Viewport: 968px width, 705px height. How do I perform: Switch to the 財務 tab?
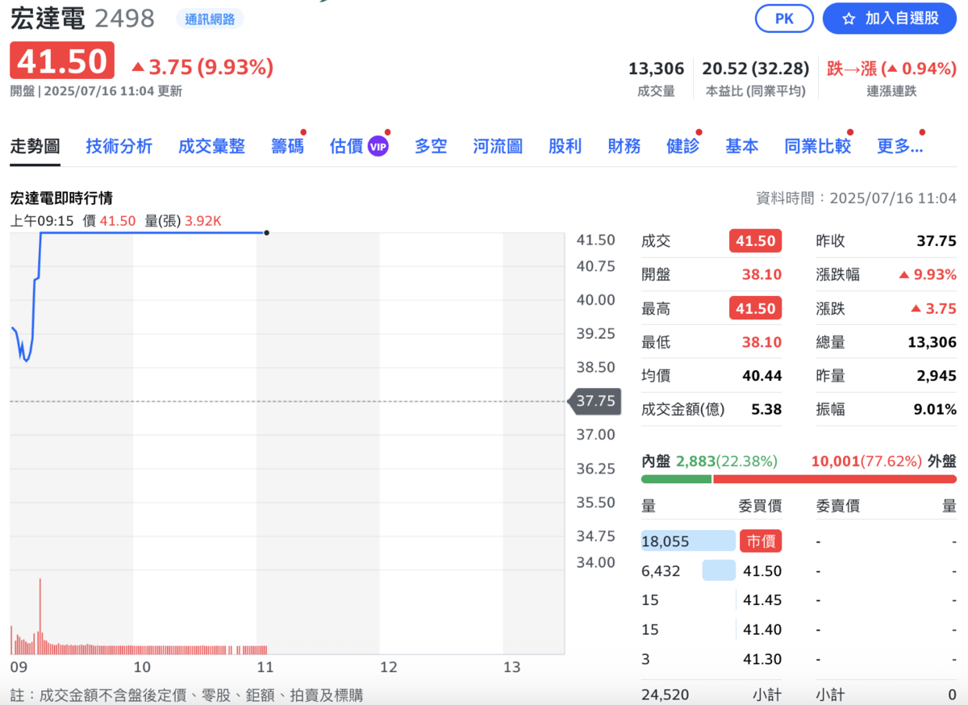(x=624, y=146)
